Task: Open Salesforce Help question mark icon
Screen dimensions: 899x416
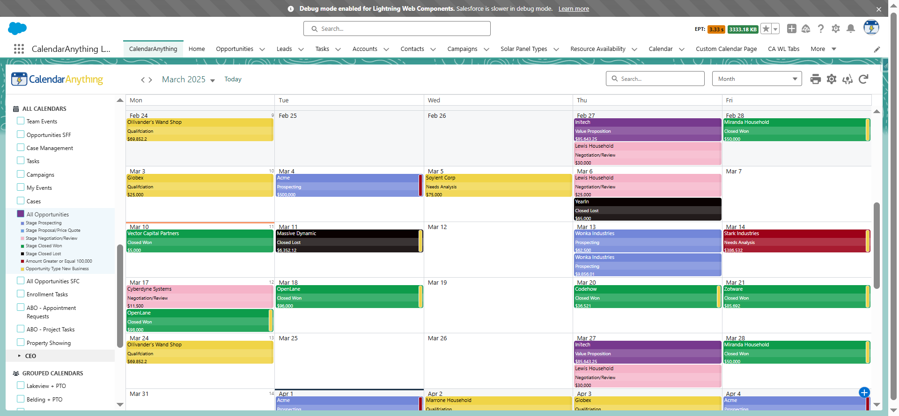Action: (821, 29)
